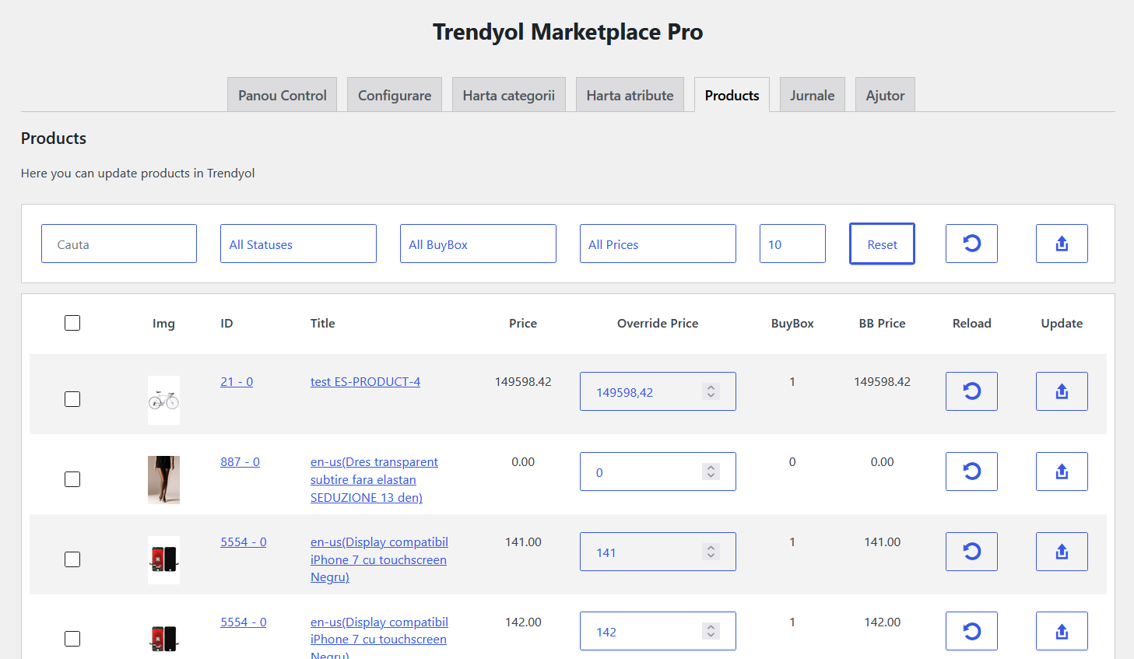The image size is (1134, 659).
Task: Open the product ID link 887 - 0
Action: [240, 461]
